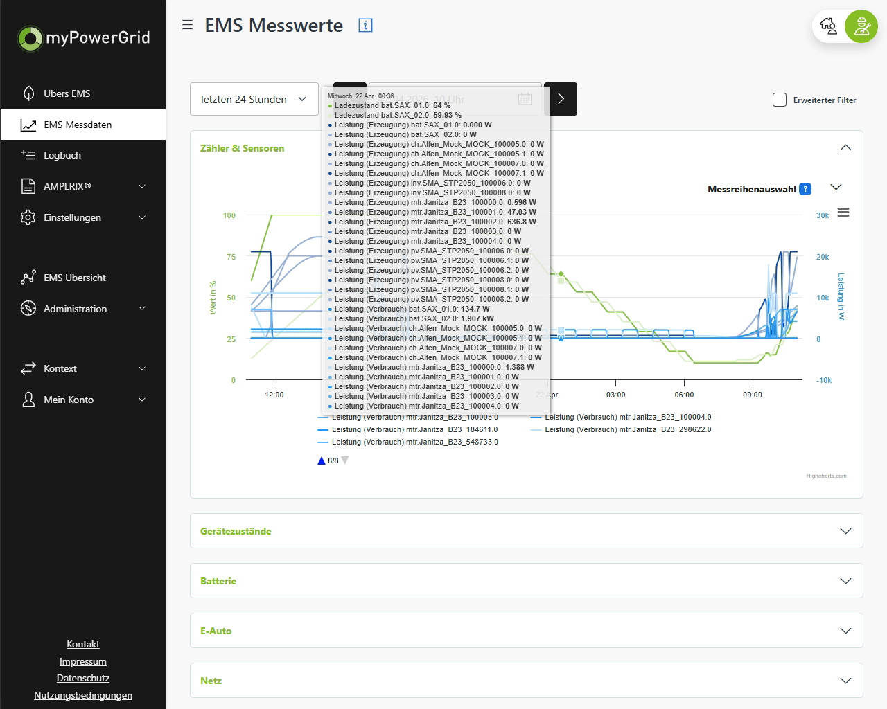
Task: Toggle legend series mtr.Janitza_B23_548733.0
Action: point(408,442)
